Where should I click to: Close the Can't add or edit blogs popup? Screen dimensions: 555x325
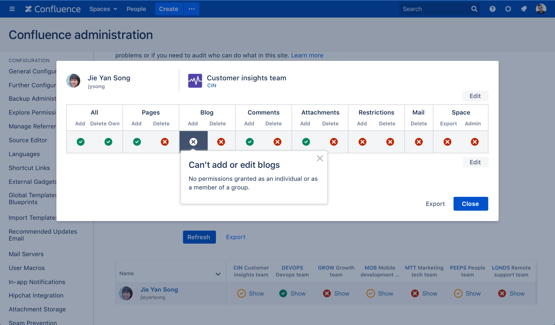point(320,158)
